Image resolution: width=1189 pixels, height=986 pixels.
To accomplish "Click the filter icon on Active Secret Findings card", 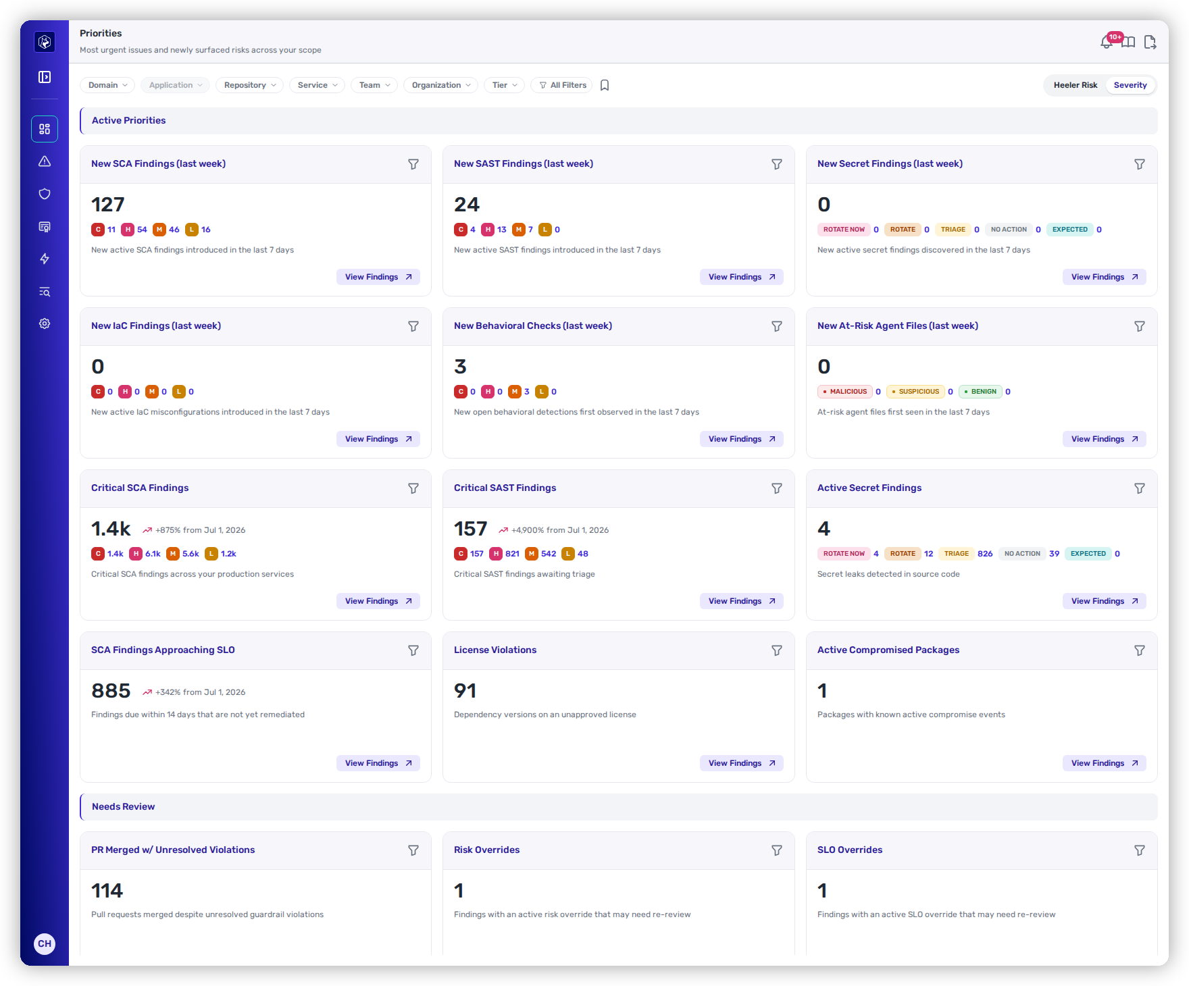I will [1140, 488].
